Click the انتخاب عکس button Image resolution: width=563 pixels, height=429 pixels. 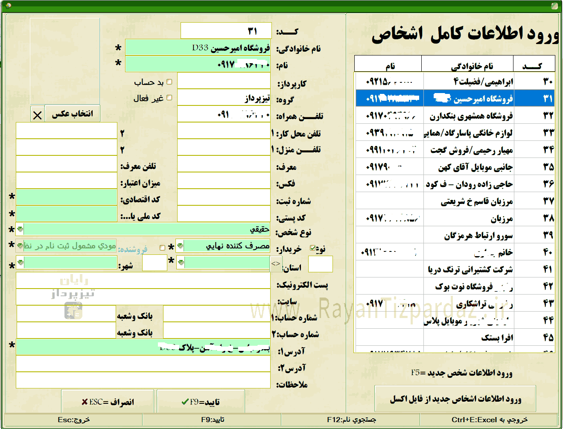[72, 114]
